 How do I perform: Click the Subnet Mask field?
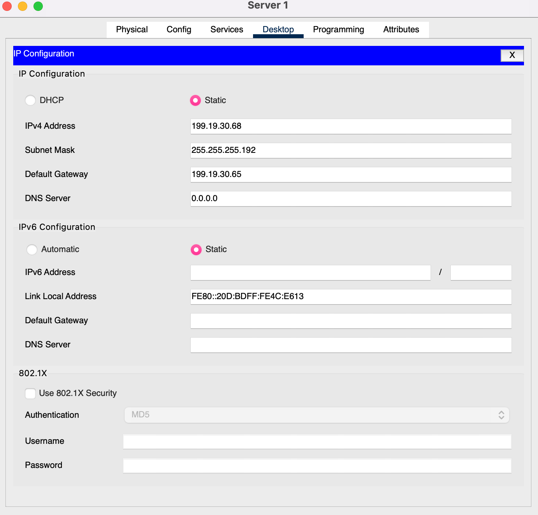click(x=351, y=151)
